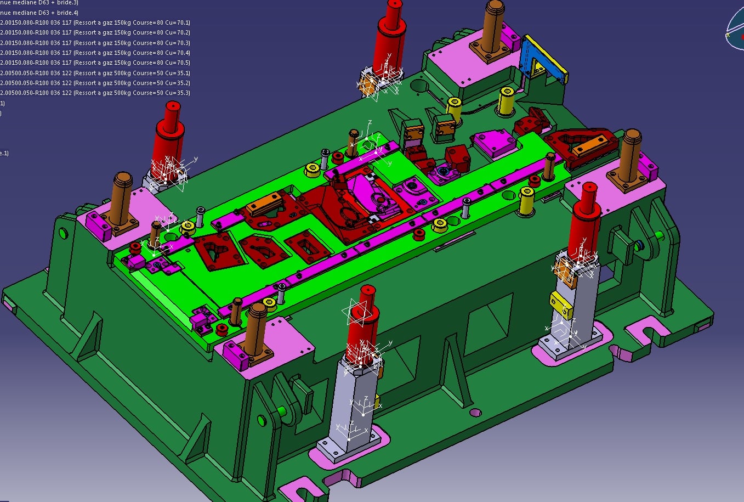Select tree row ending 'D63 + bride.4)'
The image size is (744, 502).
point(39,13)
